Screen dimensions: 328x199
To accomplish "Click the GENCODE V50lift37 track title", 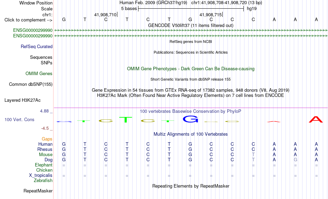I will coord(191,25).
